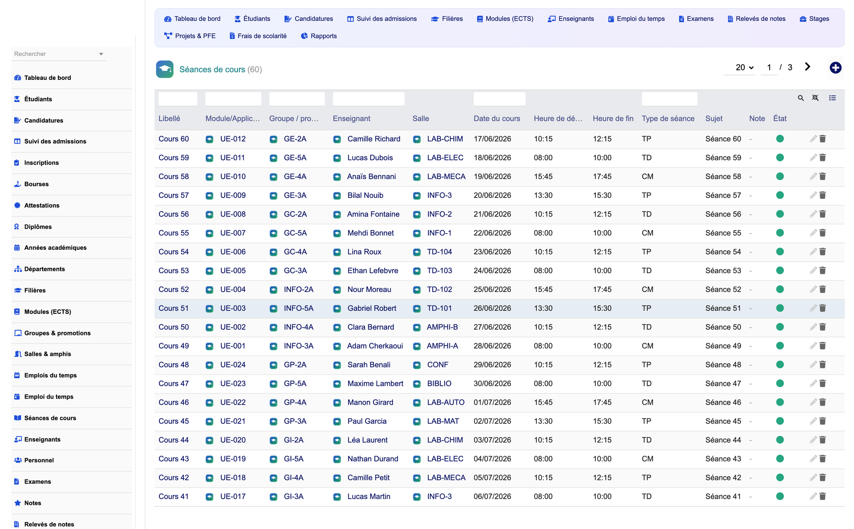Open the 20 rows-per-page dropdown
Image resolution: width=854 pixels, height=529 pixels.
click(x=744, y=68)
